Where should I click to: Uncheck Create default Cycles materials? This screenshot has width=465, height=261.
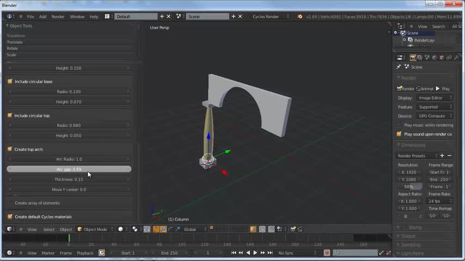pyautogui.click(x=10, y=216)
